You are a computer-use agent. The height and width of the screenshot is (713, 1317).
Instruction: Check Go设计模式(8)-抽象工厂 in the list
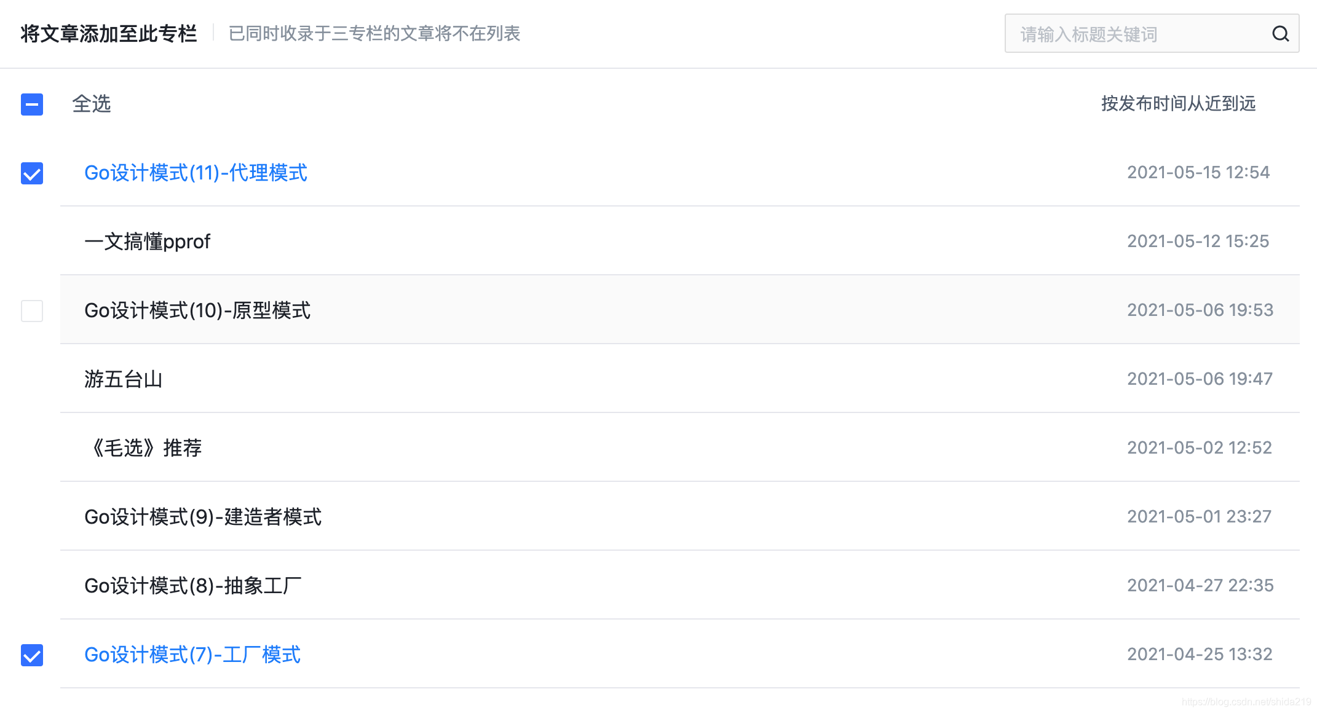pyautogui.click(x=31, y=586)
